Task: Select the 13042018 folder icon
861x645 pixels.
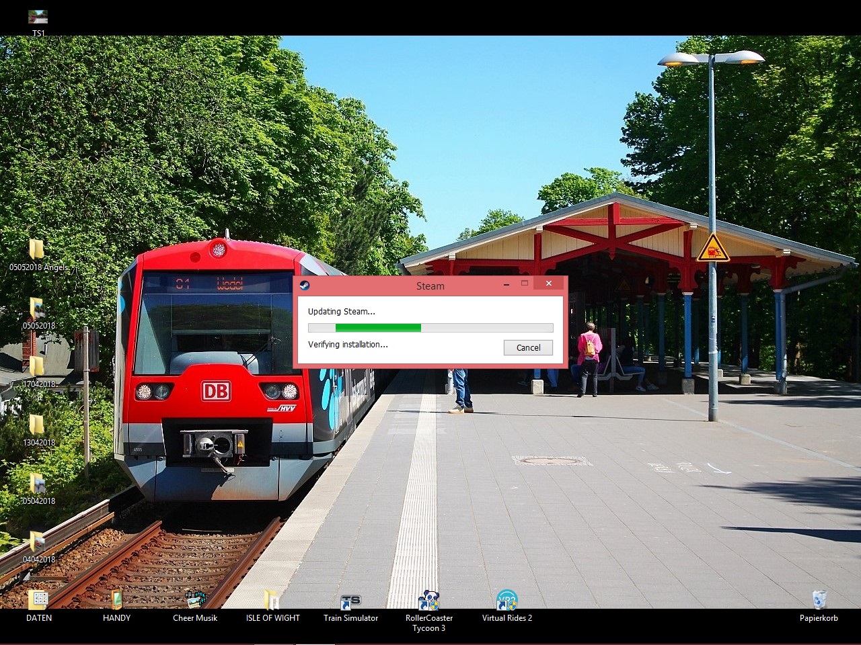Action: pos(36,425)
